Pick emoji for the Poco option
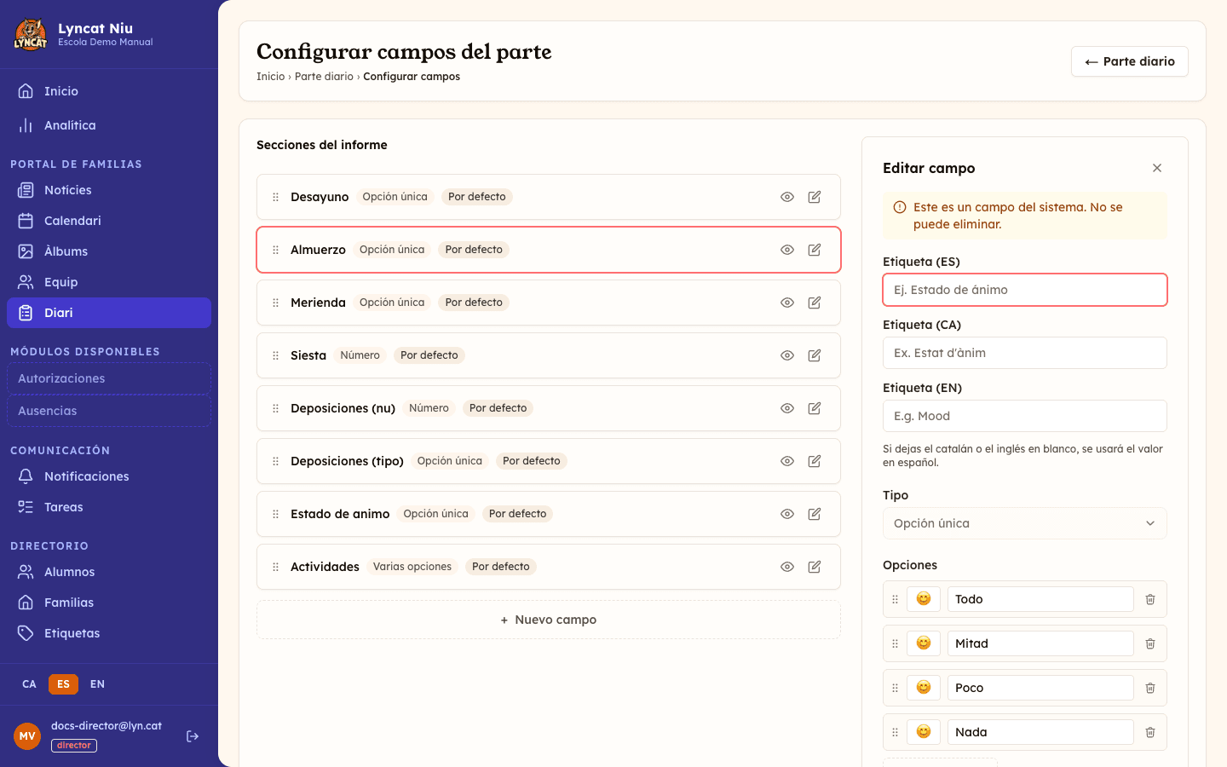1227x767 pixels. (x=924, y=688)
